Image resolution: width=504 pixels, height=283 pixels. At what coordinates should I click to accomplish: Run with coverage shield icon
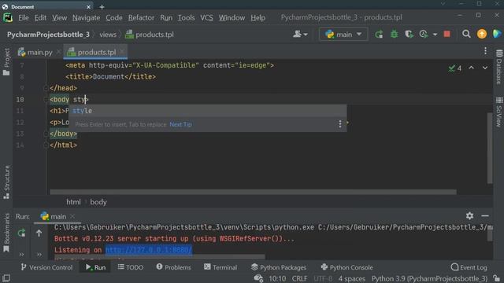click(x=409, y=34)
